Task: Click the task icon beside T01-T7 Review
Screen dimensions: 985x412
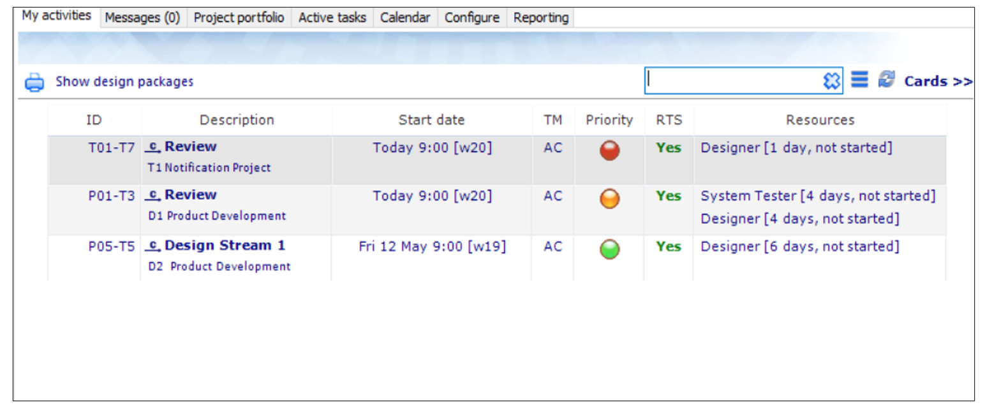Action: 153,147
